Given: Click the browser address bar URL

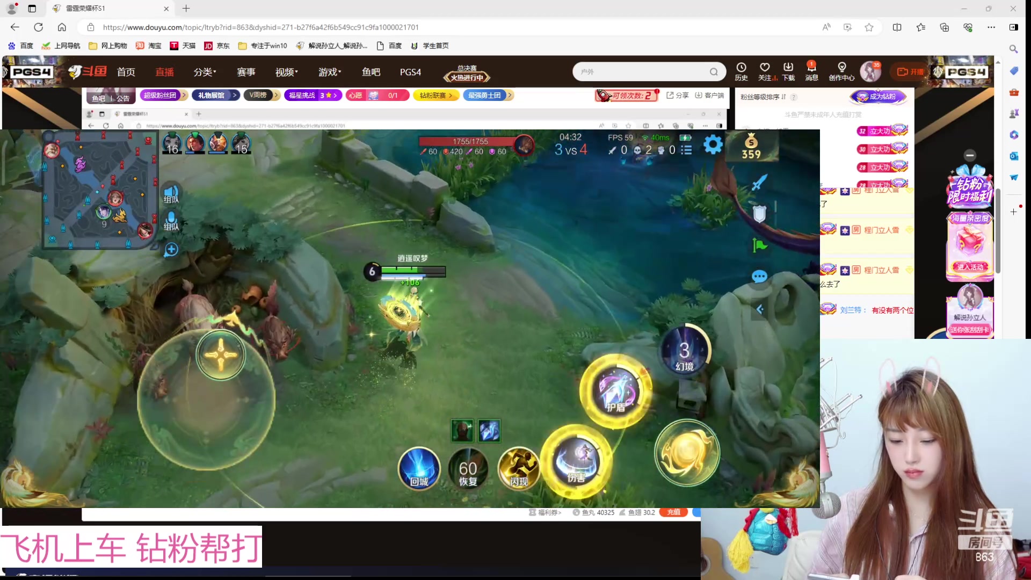Looking at the screenshot, I should (261, 27).
